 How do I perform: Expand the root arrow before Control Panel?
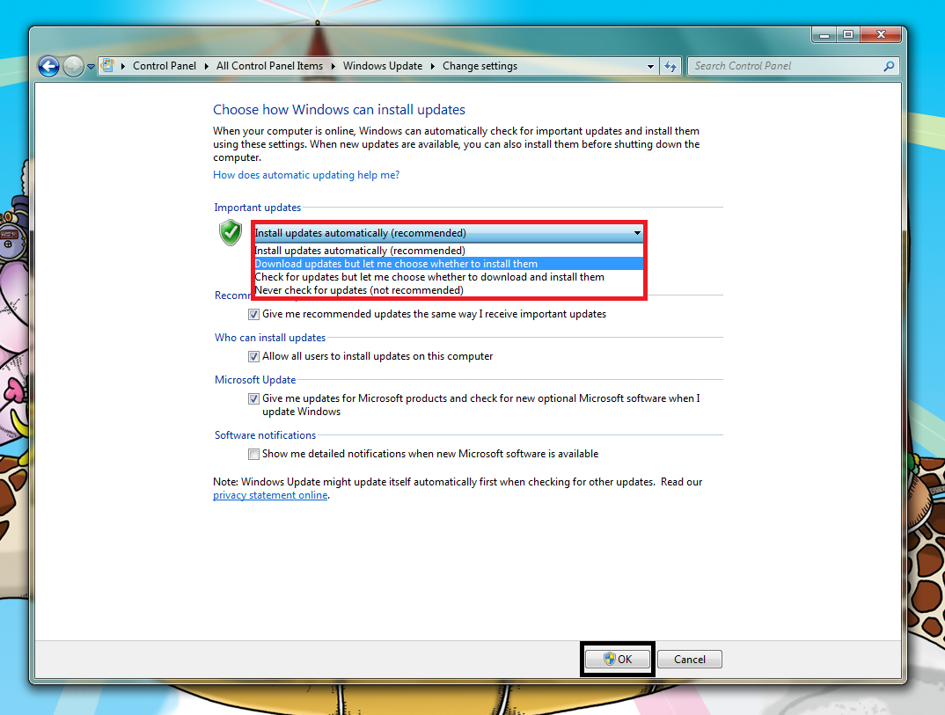[x=123, y=66]
